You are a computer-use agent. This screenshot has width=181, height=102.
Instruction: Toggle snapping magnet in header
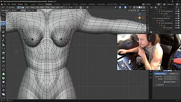coord(81,7)
